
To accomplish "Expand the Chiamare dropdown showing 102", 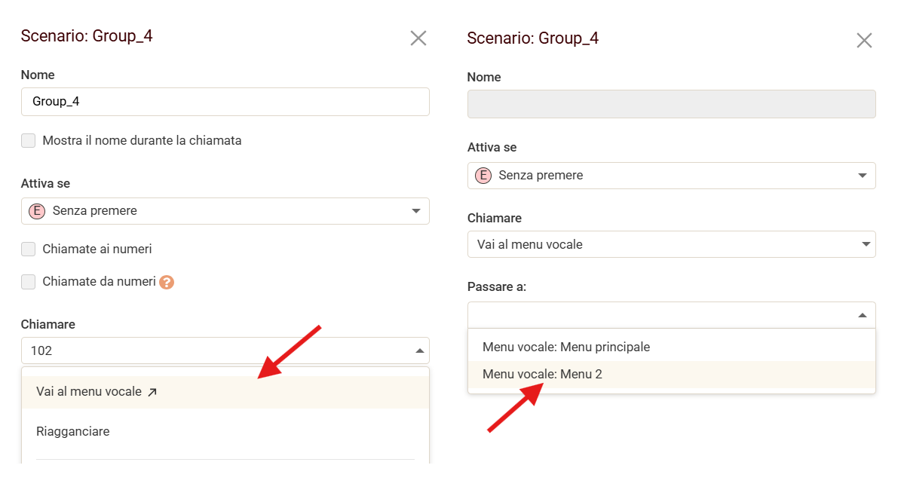I will click(225, 350).
